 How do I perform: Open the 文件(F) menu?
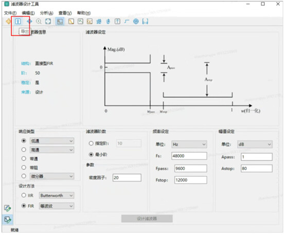pyautogui.click(x=10, y=13)
